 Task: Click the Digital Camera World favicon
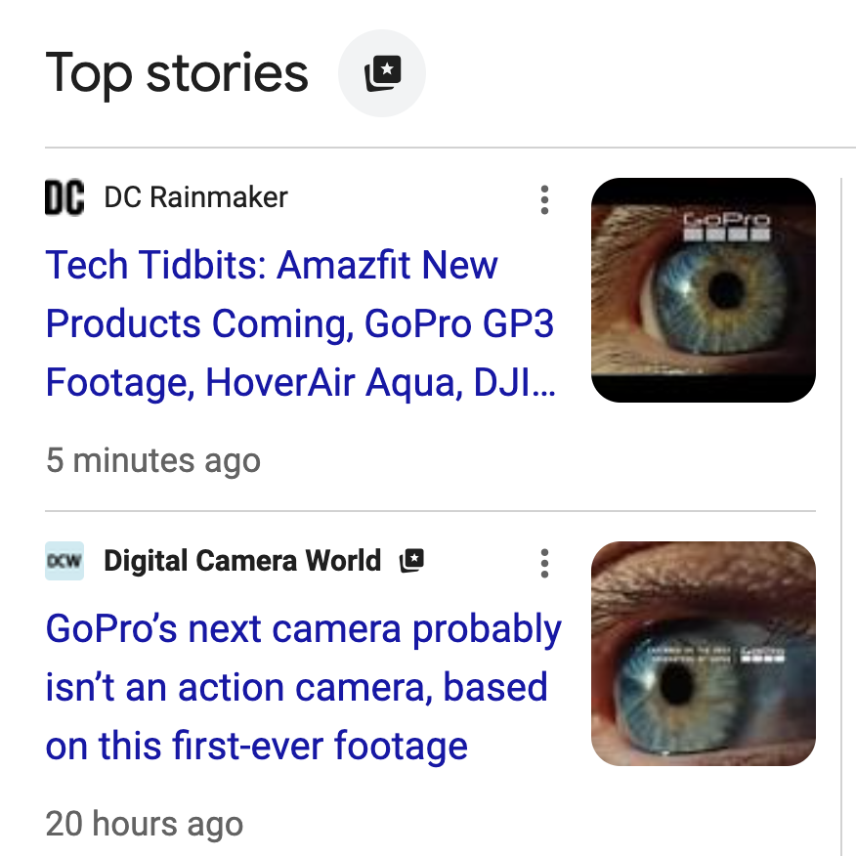point(64,561)
